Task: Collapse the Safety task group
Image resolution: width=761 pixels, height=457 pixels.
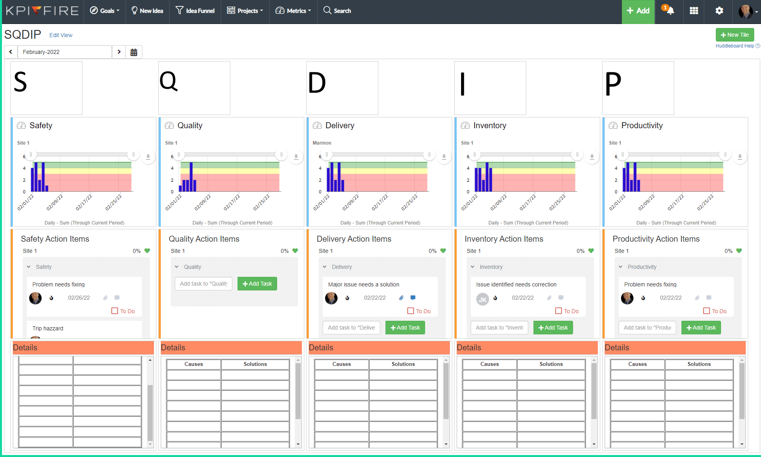Action: (29, 267)
